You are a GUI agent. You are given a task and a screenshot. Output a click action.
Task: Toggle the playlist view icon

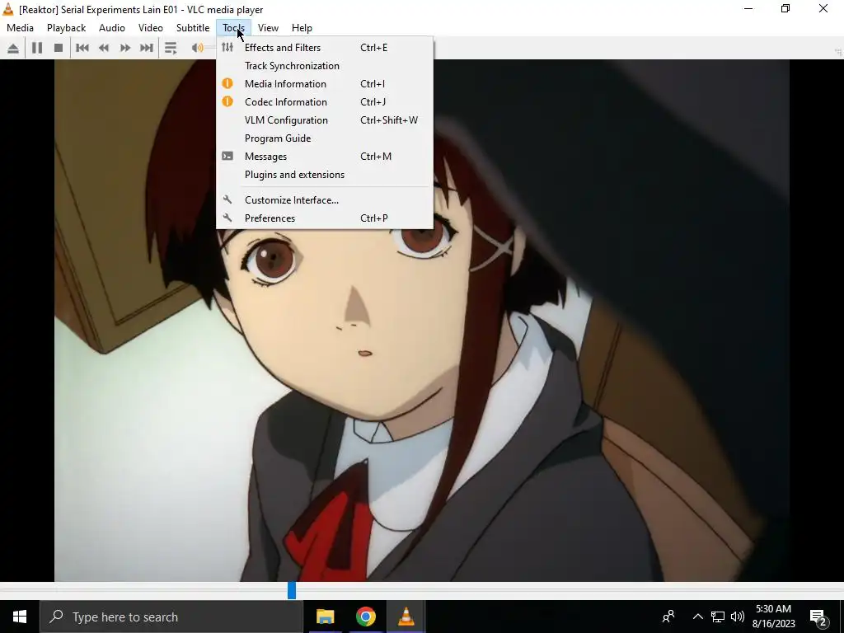point(171,48)
